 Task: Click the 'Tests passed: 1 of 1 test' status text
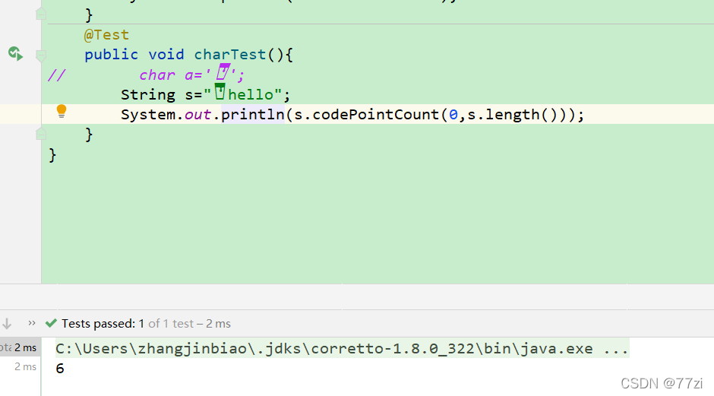point(146,324)
